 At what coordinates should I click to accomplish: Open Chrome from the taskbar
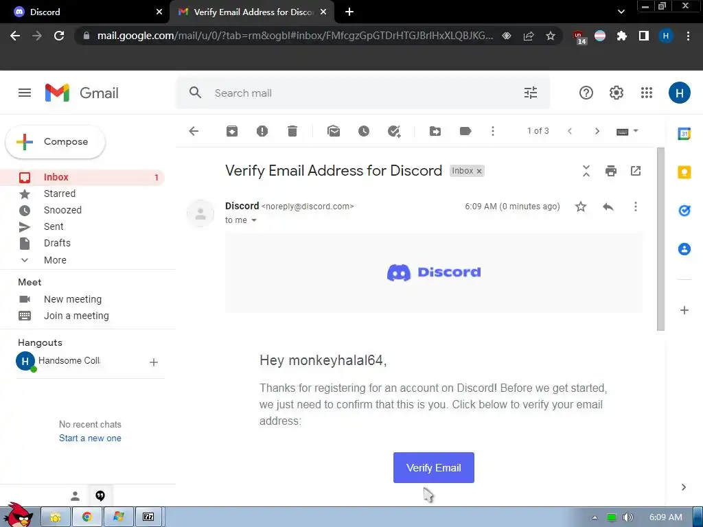[x=87, y=517]
